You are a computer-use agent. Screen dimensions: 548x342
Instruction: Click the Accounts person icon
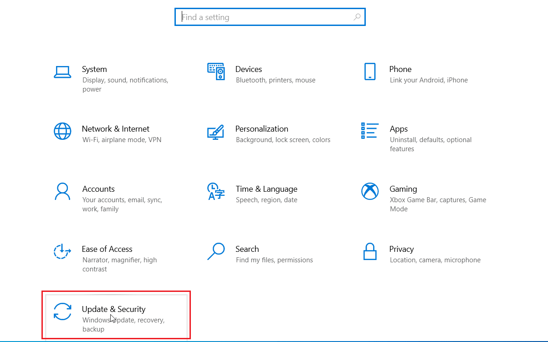pyautogui.click(x=62, y=191)
